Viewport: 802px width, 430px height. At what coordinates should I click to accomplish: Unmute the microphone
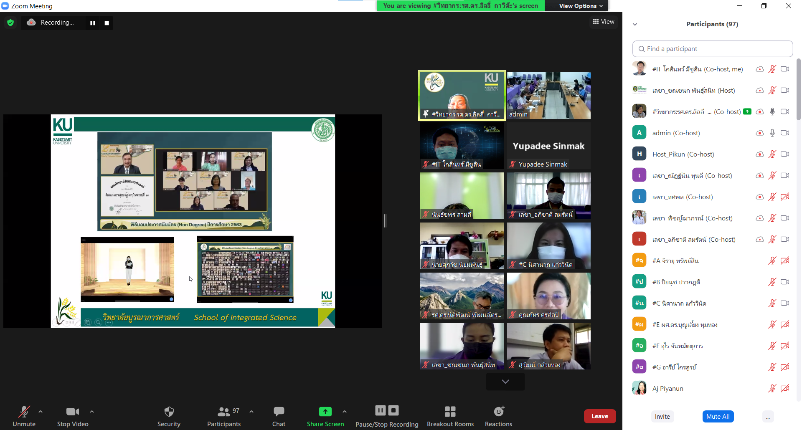click(24, 416)
